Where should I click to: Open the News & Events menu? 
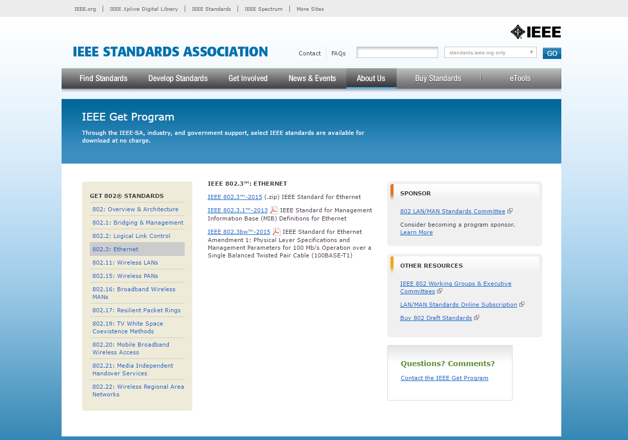[312, 78]
